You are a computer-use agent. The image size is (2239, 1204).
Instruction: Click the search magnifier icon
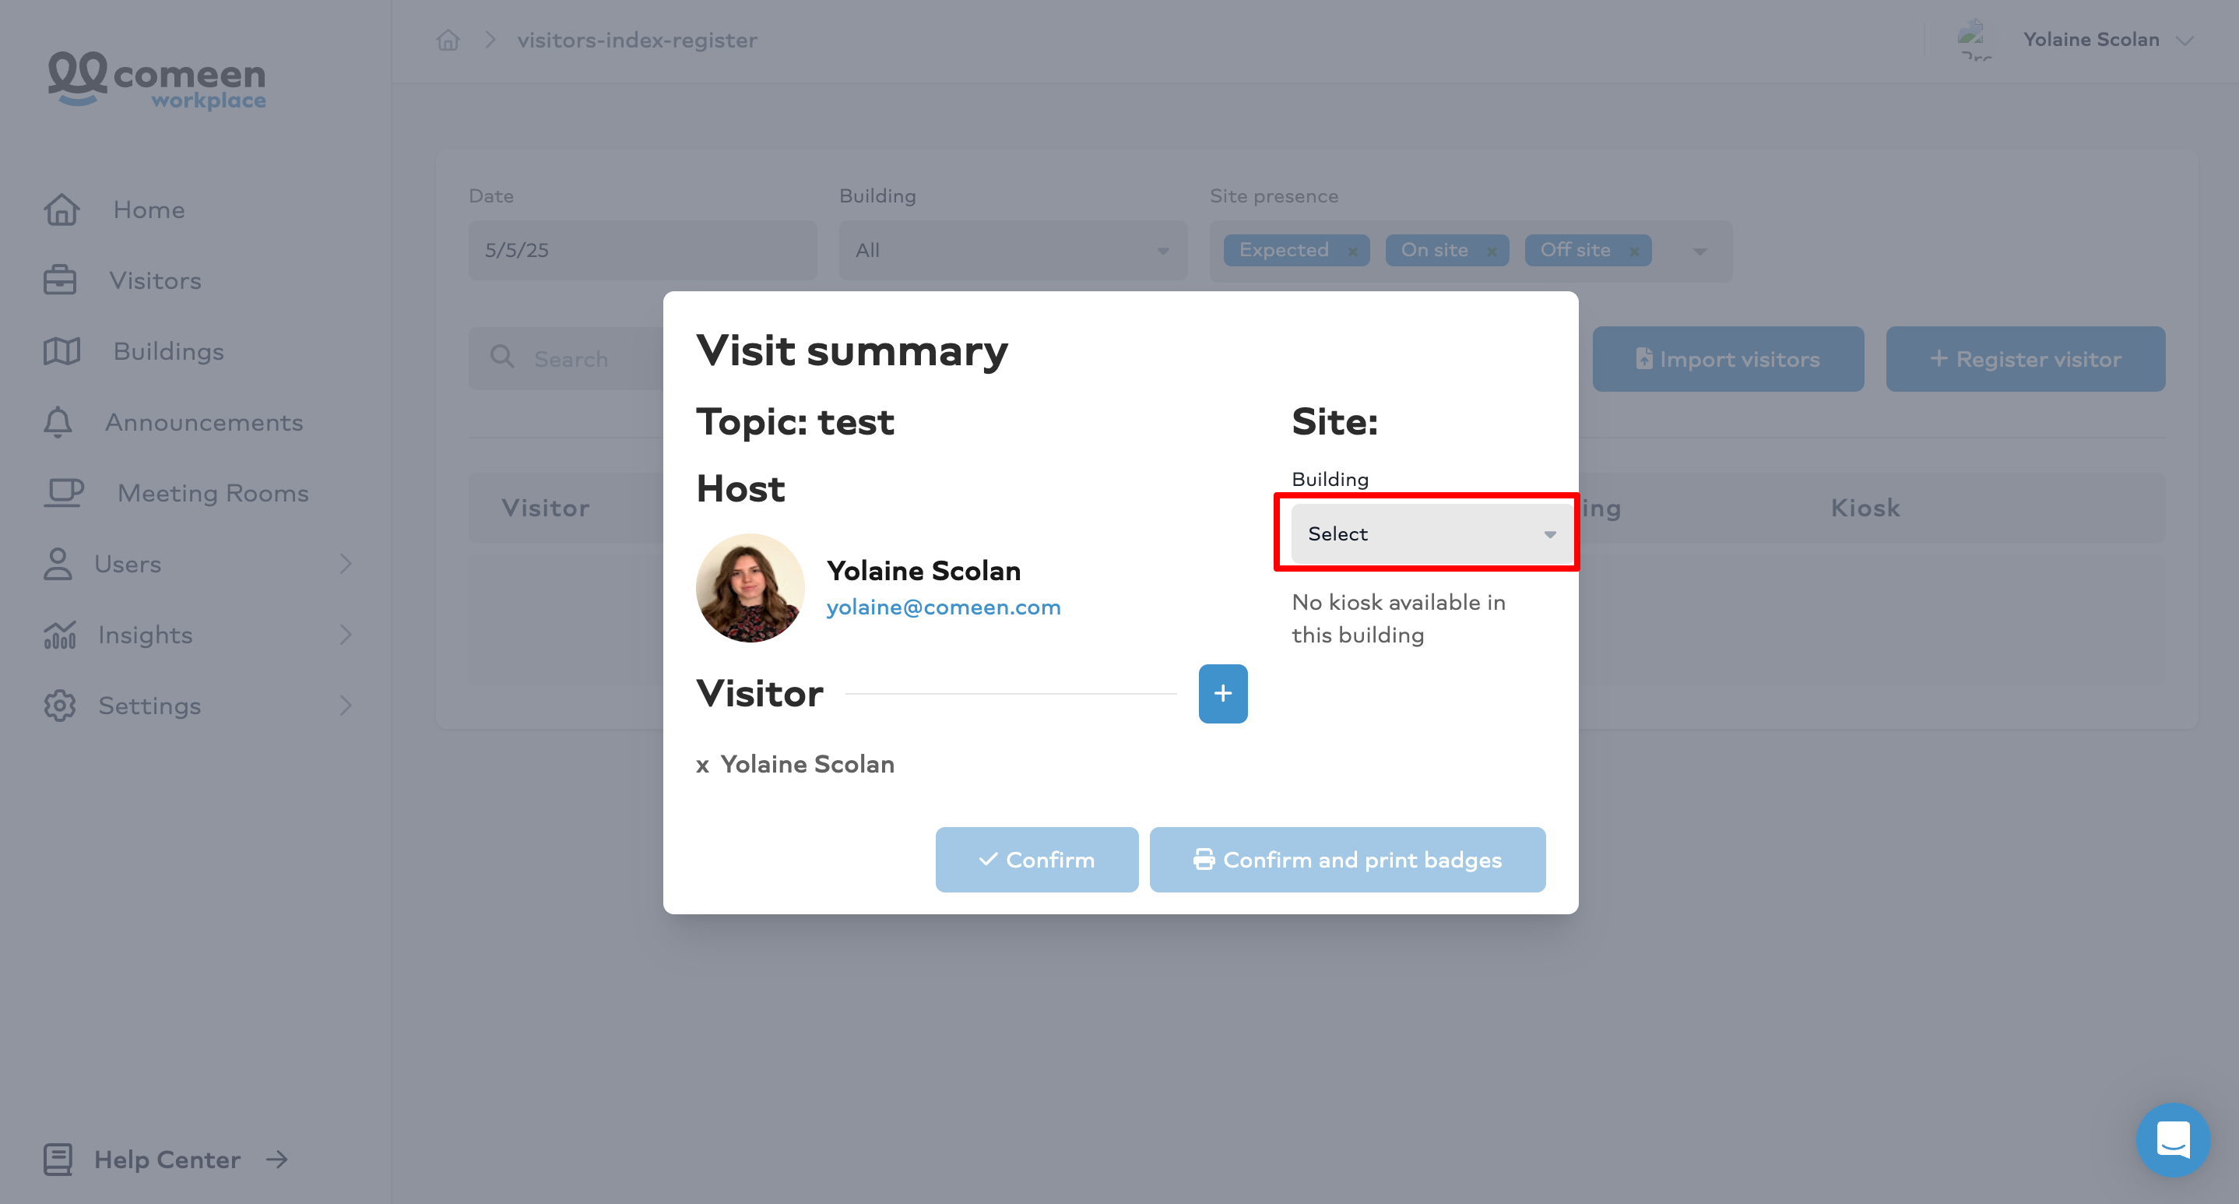point(501,357)
